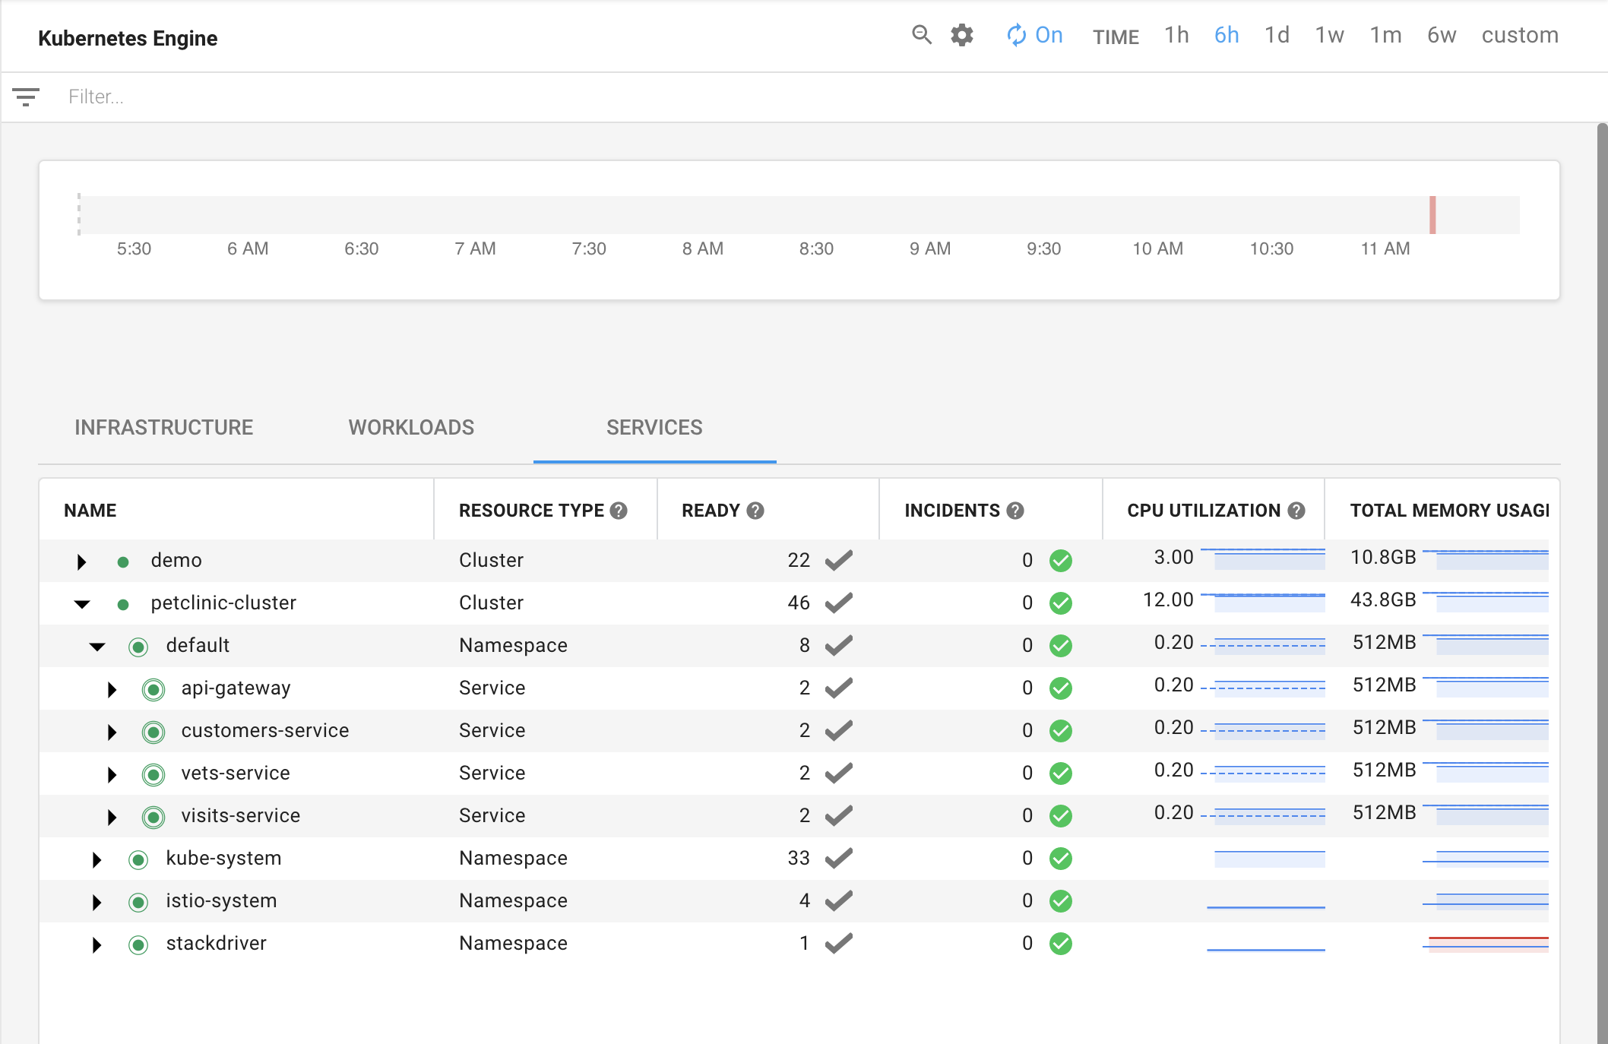Screen dimensions: 1608x1044
Task: Switch to the INFRASTRUCTURE tab
Action: coord(165,428)
